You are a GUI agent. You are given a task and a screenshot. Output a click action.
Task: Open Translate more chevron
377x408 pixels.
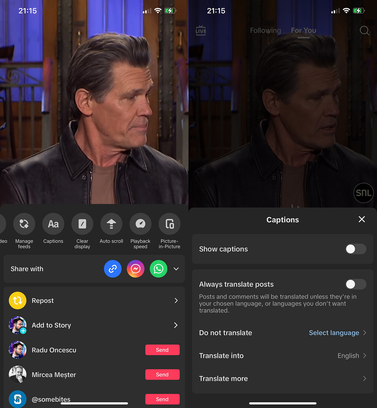click(x=365, y=378)
